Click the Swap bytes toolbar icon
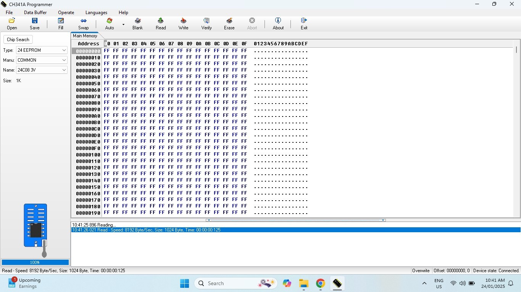The width and height of the screenshot is (521, 292). click(83, 24)
